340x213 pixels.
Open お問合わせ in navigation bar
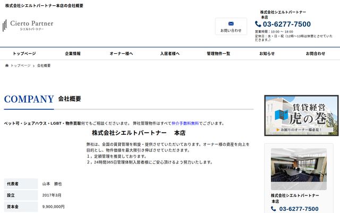tap(316, 53)
